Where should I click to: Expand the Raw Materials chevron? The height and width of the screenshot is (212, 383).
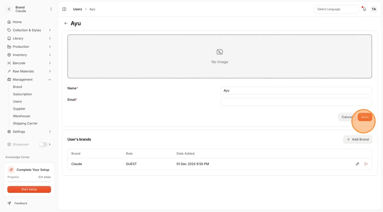50,71
